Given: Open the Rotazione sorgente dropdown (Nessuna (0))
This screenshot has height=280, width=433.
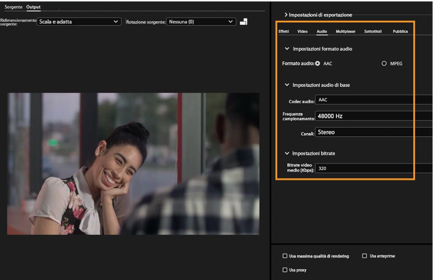Looking at the screenshot, I should pyautogui.click(x=201, y=22).
